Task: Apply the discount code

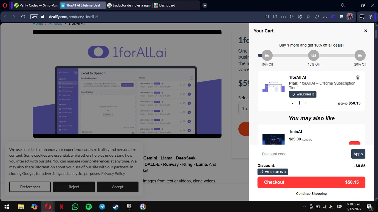Action: [x=358, y=154]
